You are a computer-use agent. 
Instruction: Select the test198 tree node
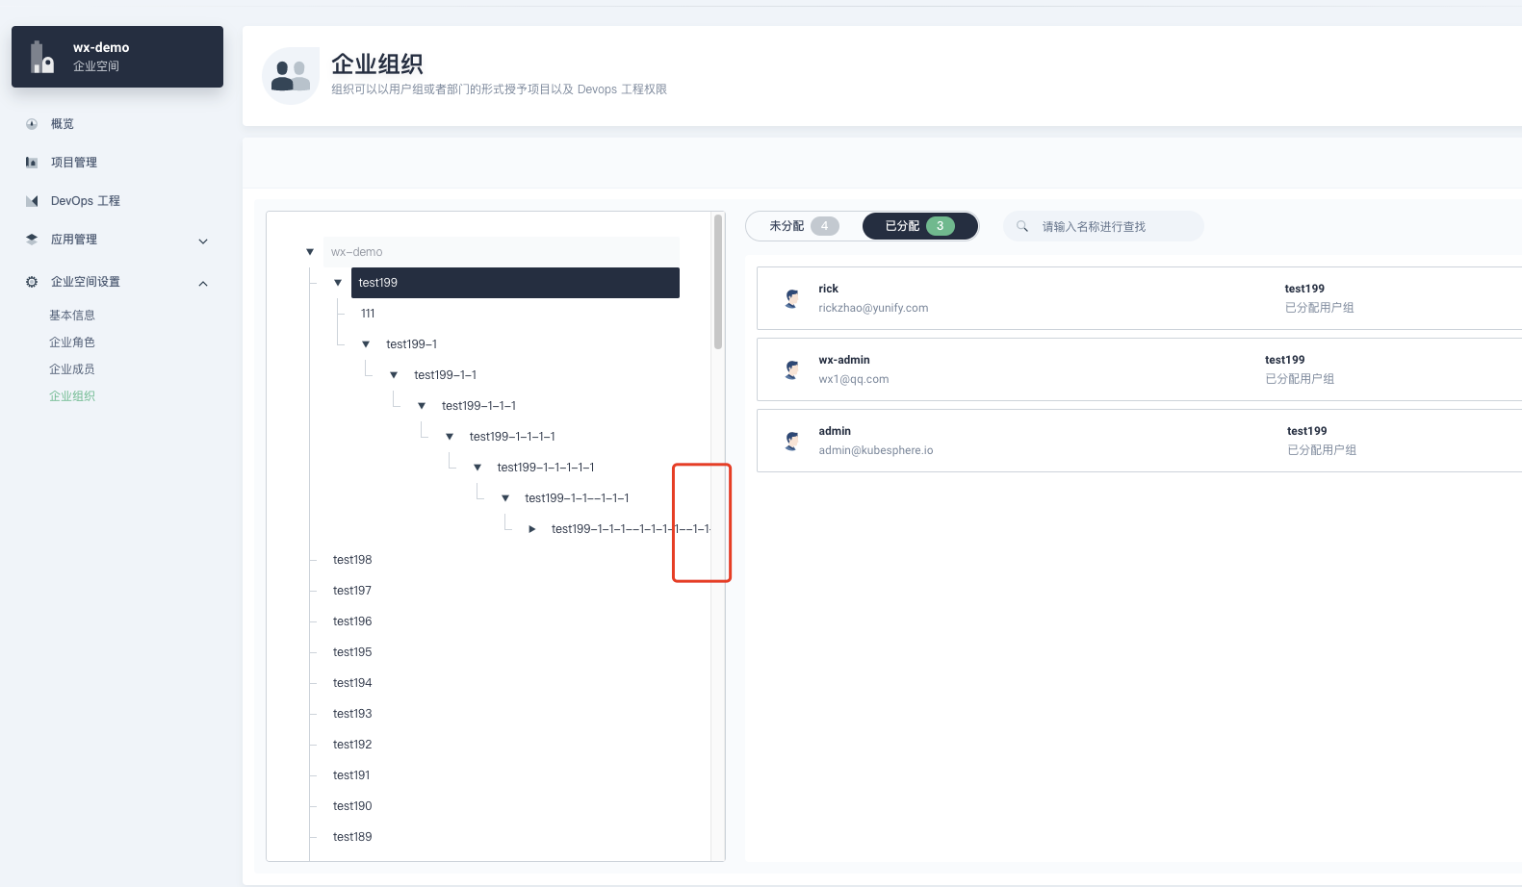pyautogui.click(x=352, y=560)
